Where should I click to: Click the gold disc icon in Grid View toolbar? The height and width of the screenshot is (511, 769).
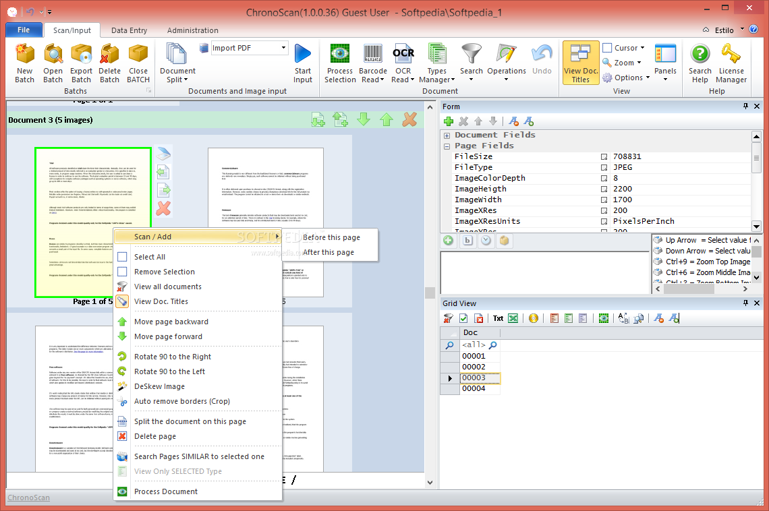(x=534, y=318)
